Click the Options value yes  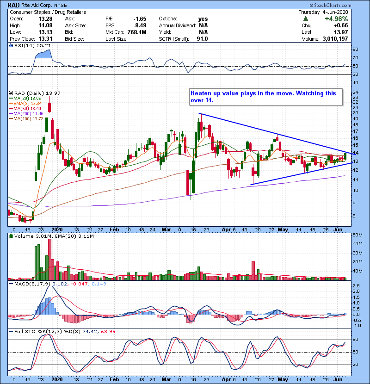(203, 19)
